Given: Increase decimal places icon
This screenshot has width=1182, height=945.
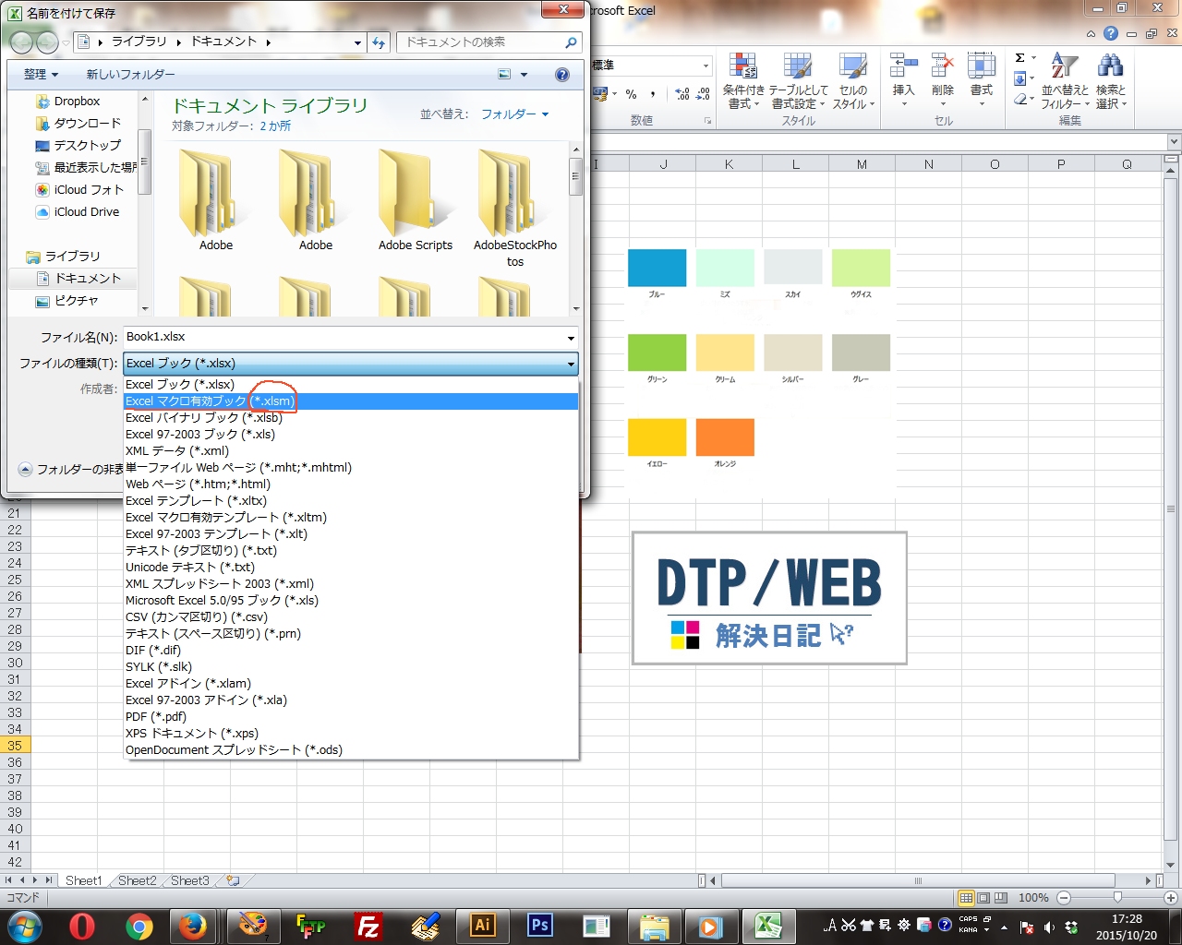Looking at the screenshot, I should [x=681, y=94].
